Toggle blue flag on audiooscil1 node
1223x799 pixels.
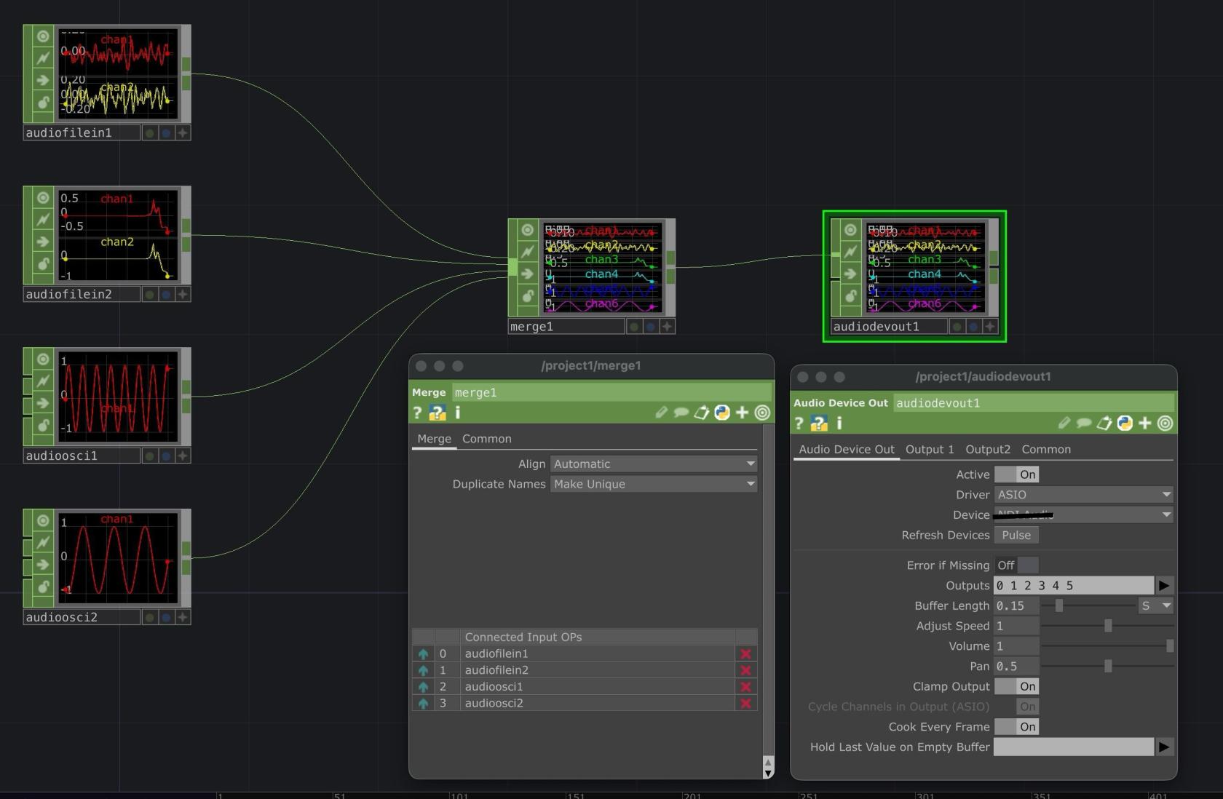tap(166, 456)
